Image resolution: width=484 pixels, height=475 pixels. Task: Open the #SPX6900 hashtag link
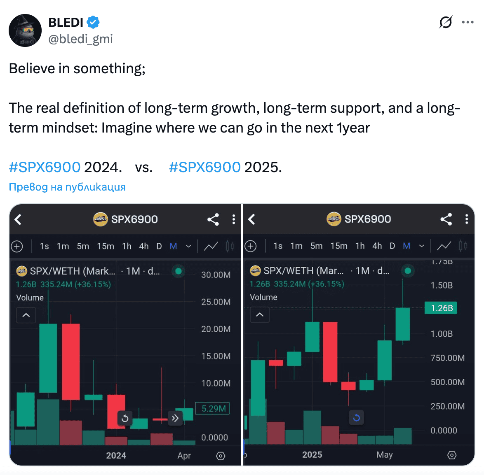[44, 167]
